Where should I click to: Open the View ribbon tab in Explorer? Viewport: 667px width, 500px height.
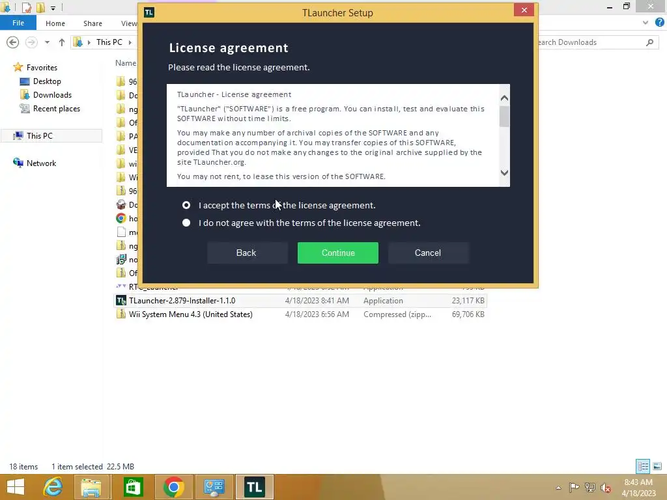click(x=129, y=23)
